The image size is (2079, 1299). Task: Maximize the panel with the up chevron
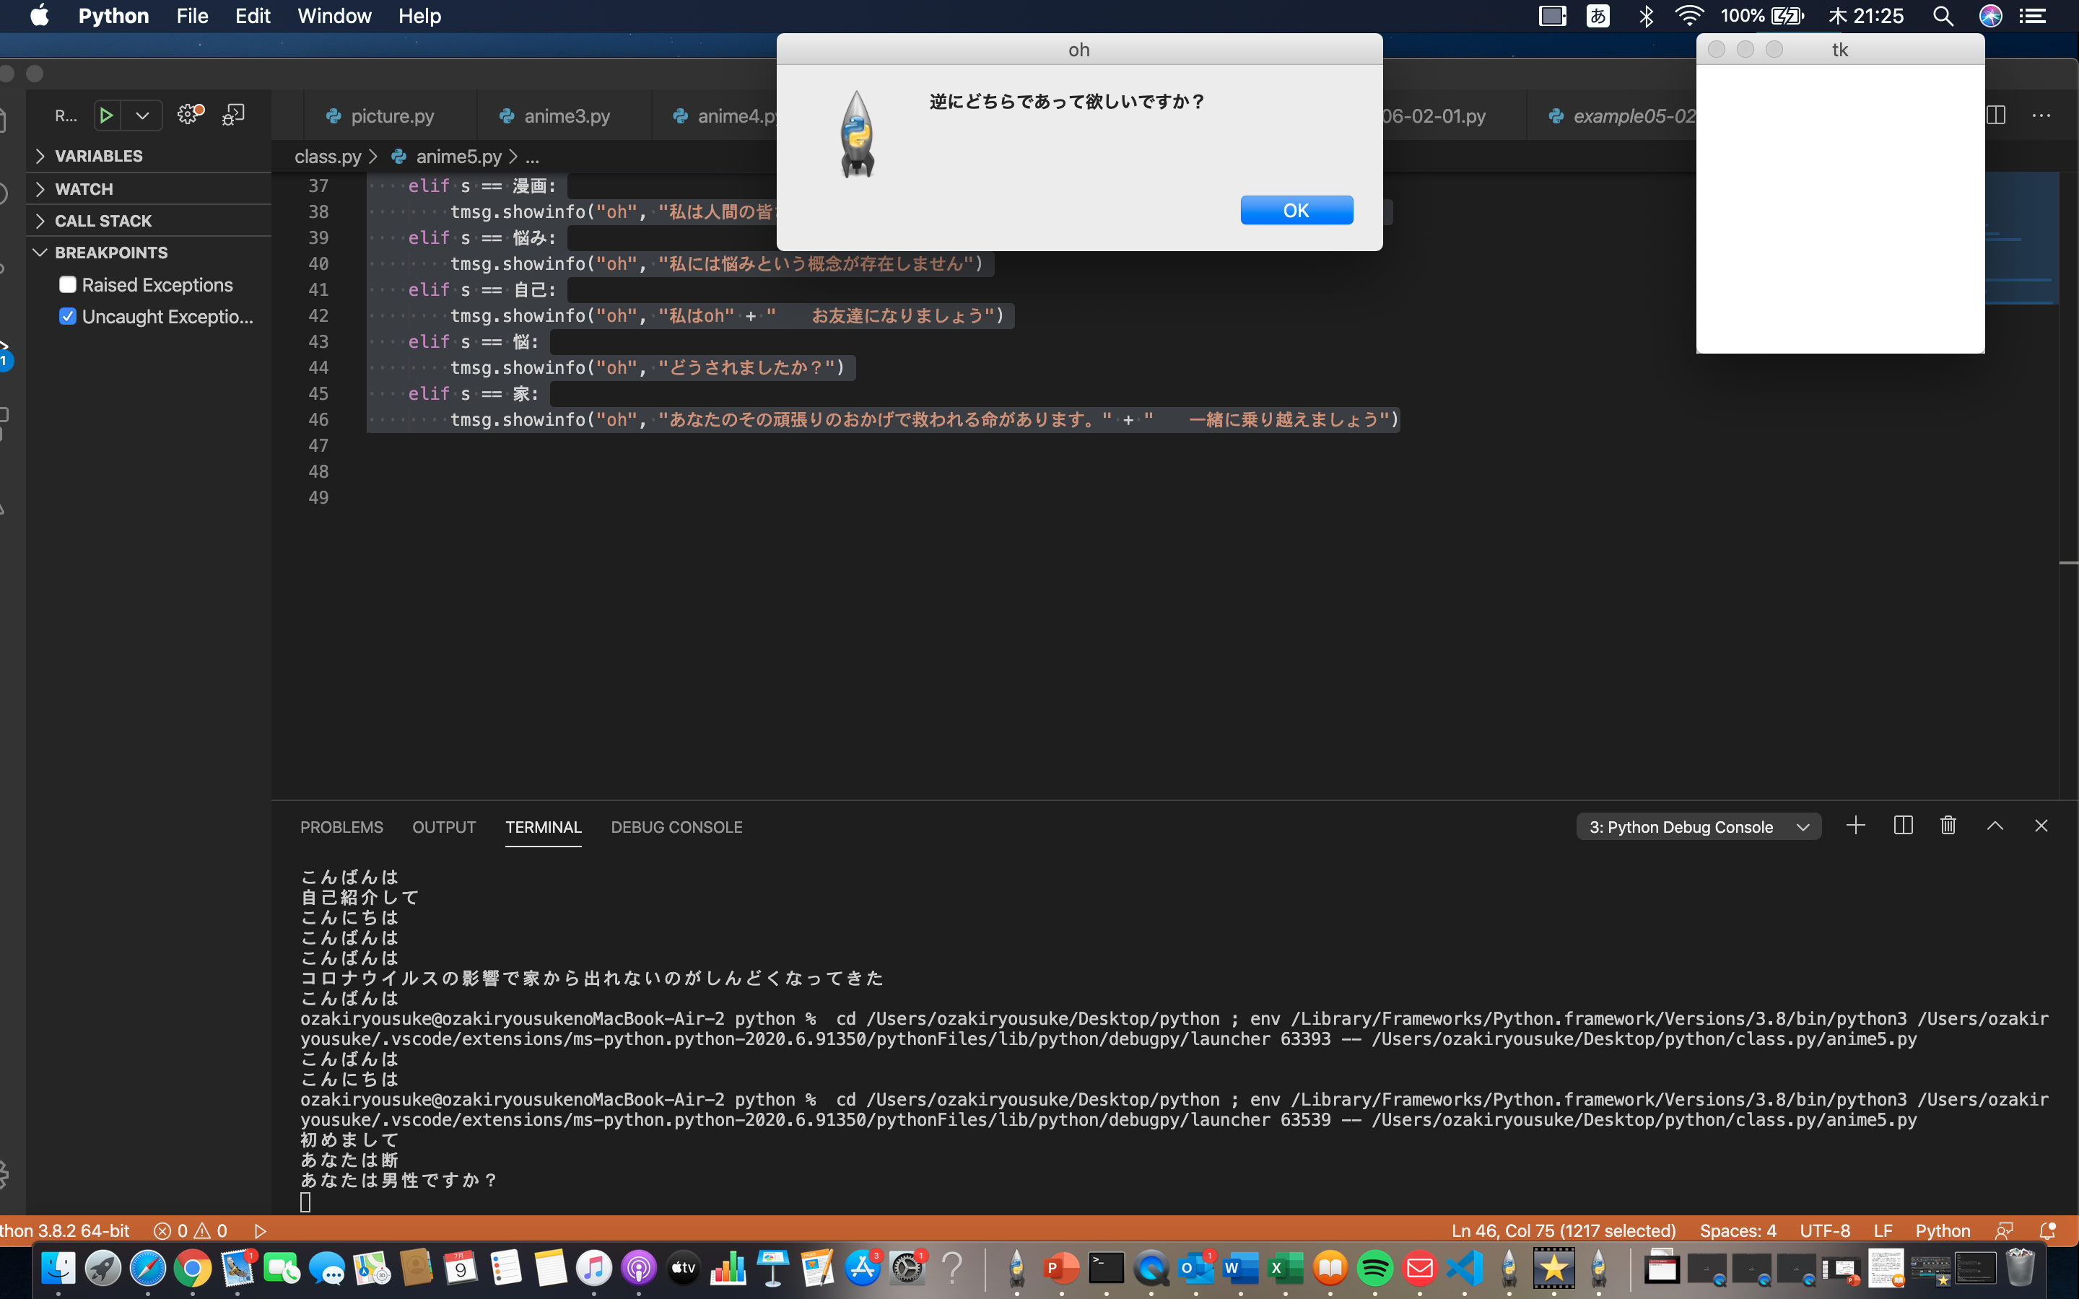click(1995, 826)
